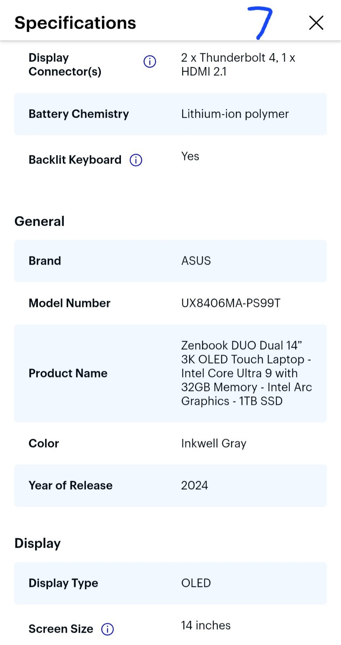The width and height of the screenshot is (341, 645).
Task: Select the Brand row showing ASUS
Action: click(x=170, y=261)
